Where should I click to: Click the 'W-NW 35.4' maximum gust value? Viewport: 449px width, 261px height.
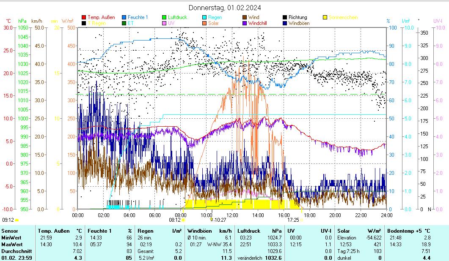(219, 245)
